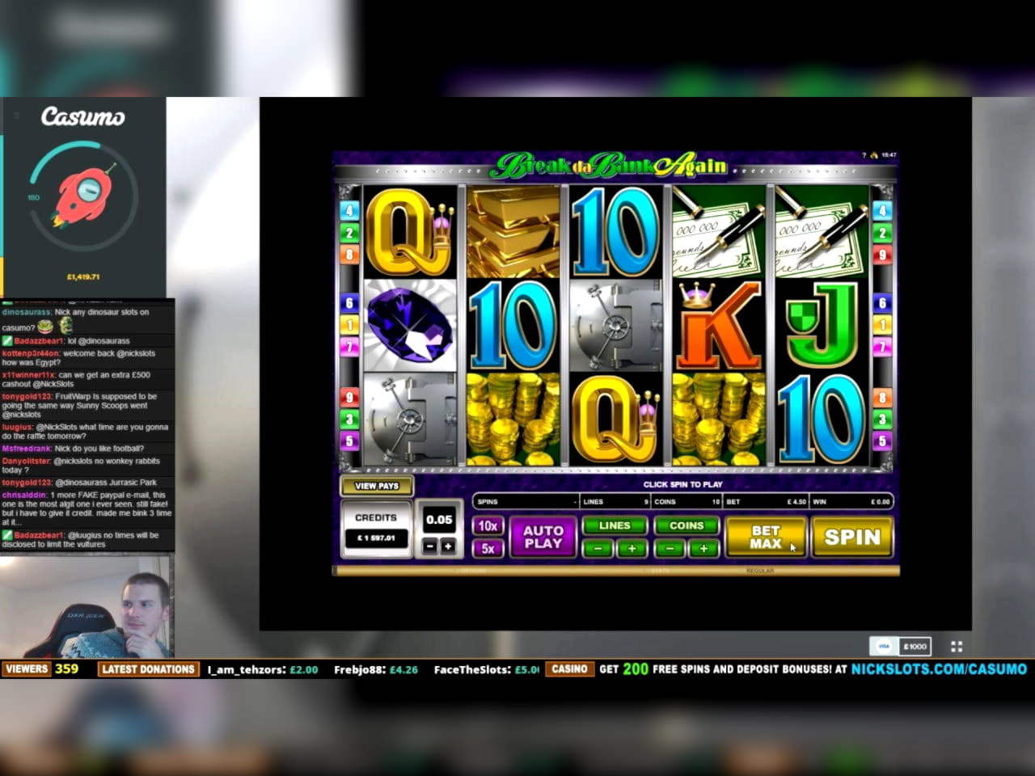Click the green COINS button

[686, 525]
